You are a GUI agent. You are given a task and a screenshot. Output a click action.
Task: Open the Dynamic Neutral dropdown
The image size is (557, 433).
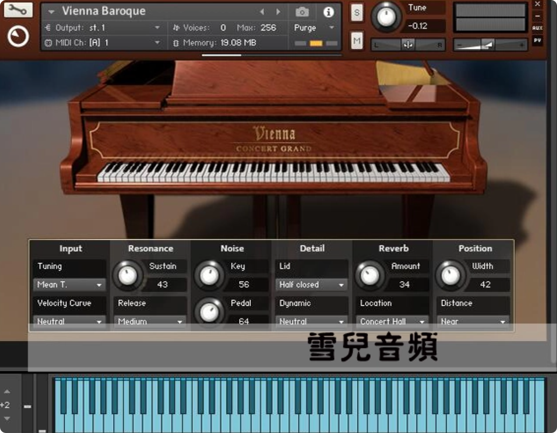pyautogui.click(x=312, y=321)
